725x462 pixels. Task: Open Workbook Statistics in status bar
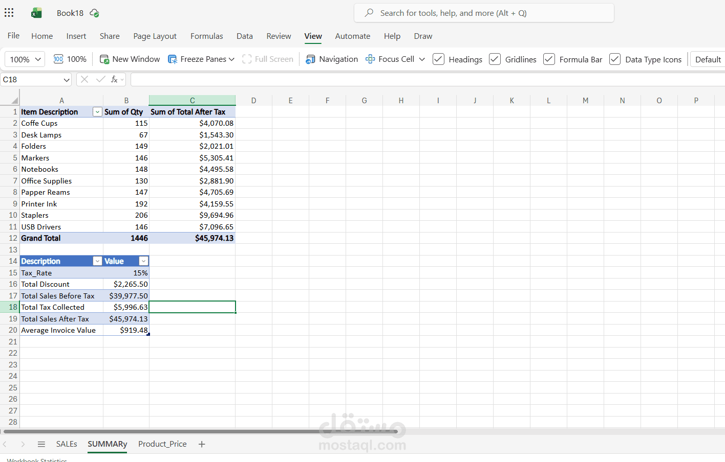tap(37, 460)
